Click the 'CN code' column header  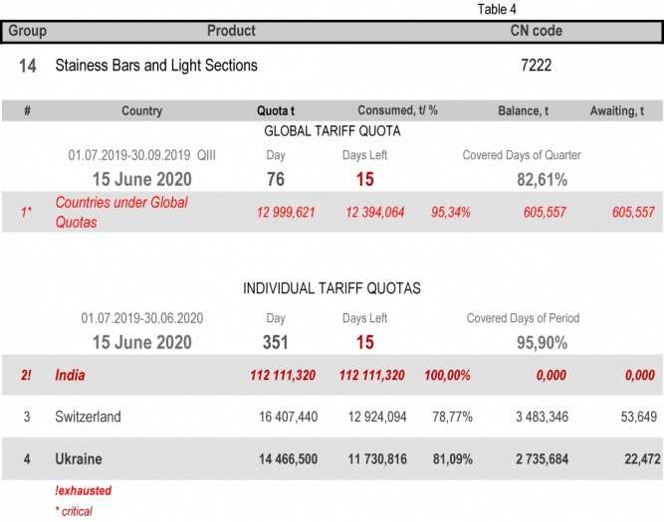click(536, 31)
